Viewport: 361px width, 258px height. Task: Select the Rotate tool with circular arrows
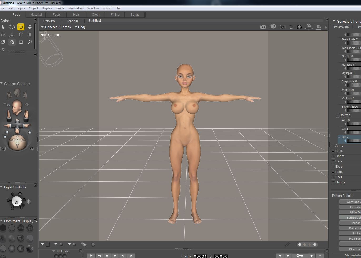(x=12, y=27)
